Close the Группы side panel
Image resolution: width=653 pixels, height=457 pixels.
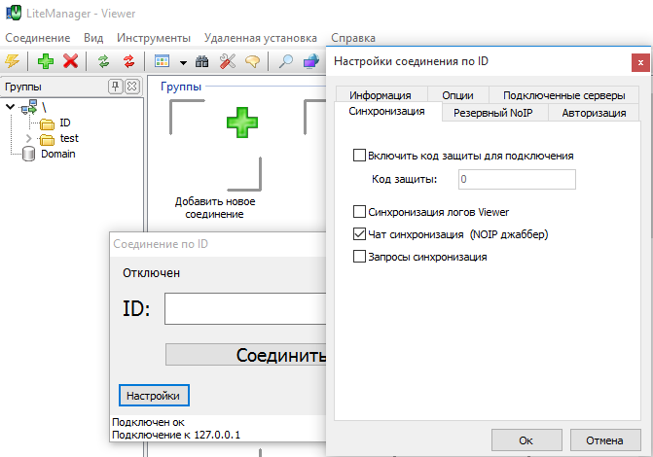click(x=132, y=87)
